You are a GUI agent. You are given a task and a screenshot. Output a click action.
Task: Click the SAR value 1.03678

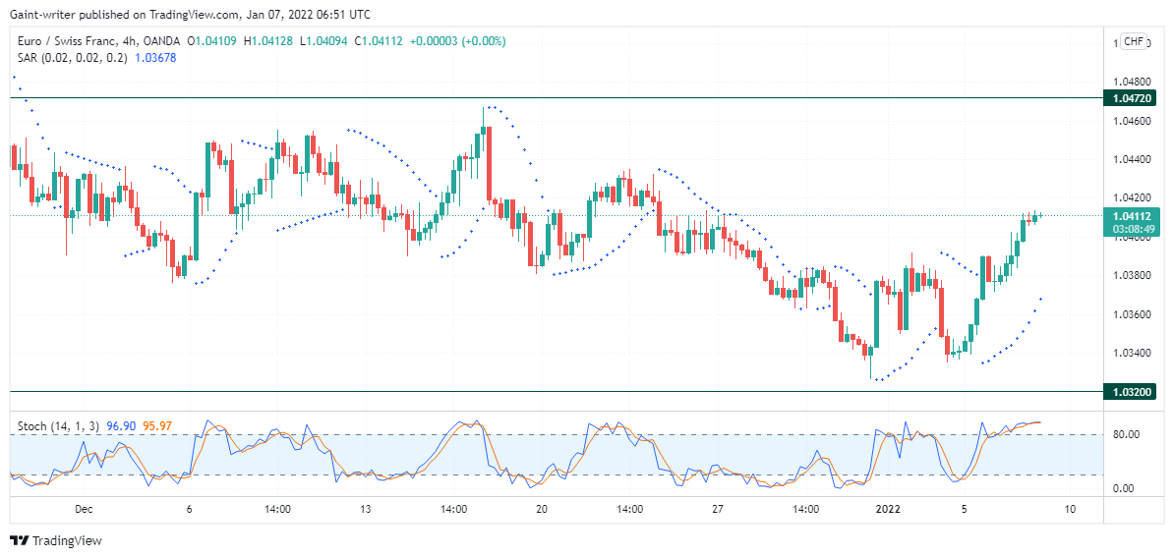[x=155, y=57]
